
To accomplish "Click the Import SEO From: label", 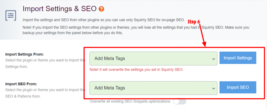I will [x=21, y=84].
